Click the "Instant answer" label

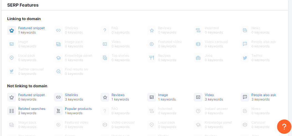point(216,109)
